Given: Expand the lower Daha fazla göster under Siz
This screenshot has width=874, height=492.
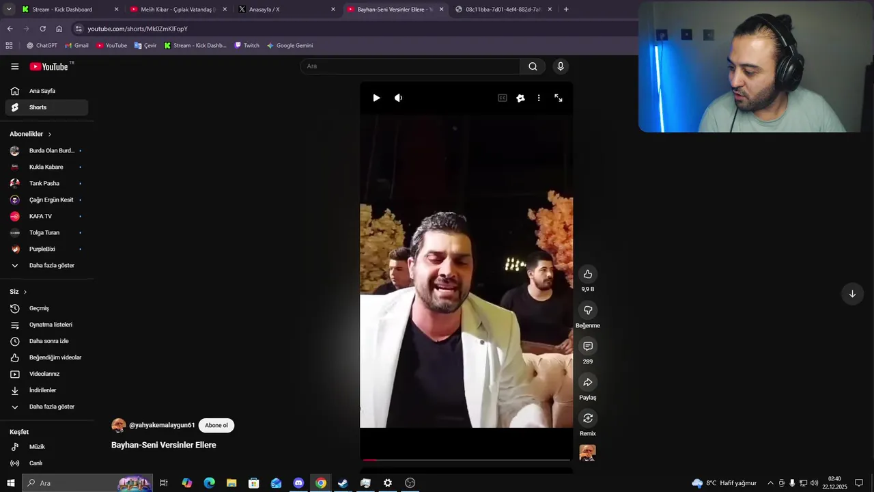Looking at the screenshot, I should click(x=46, y=407).
